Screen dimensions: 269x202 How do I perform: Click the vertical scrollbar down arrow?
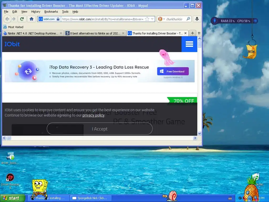(x=199, y=133)
